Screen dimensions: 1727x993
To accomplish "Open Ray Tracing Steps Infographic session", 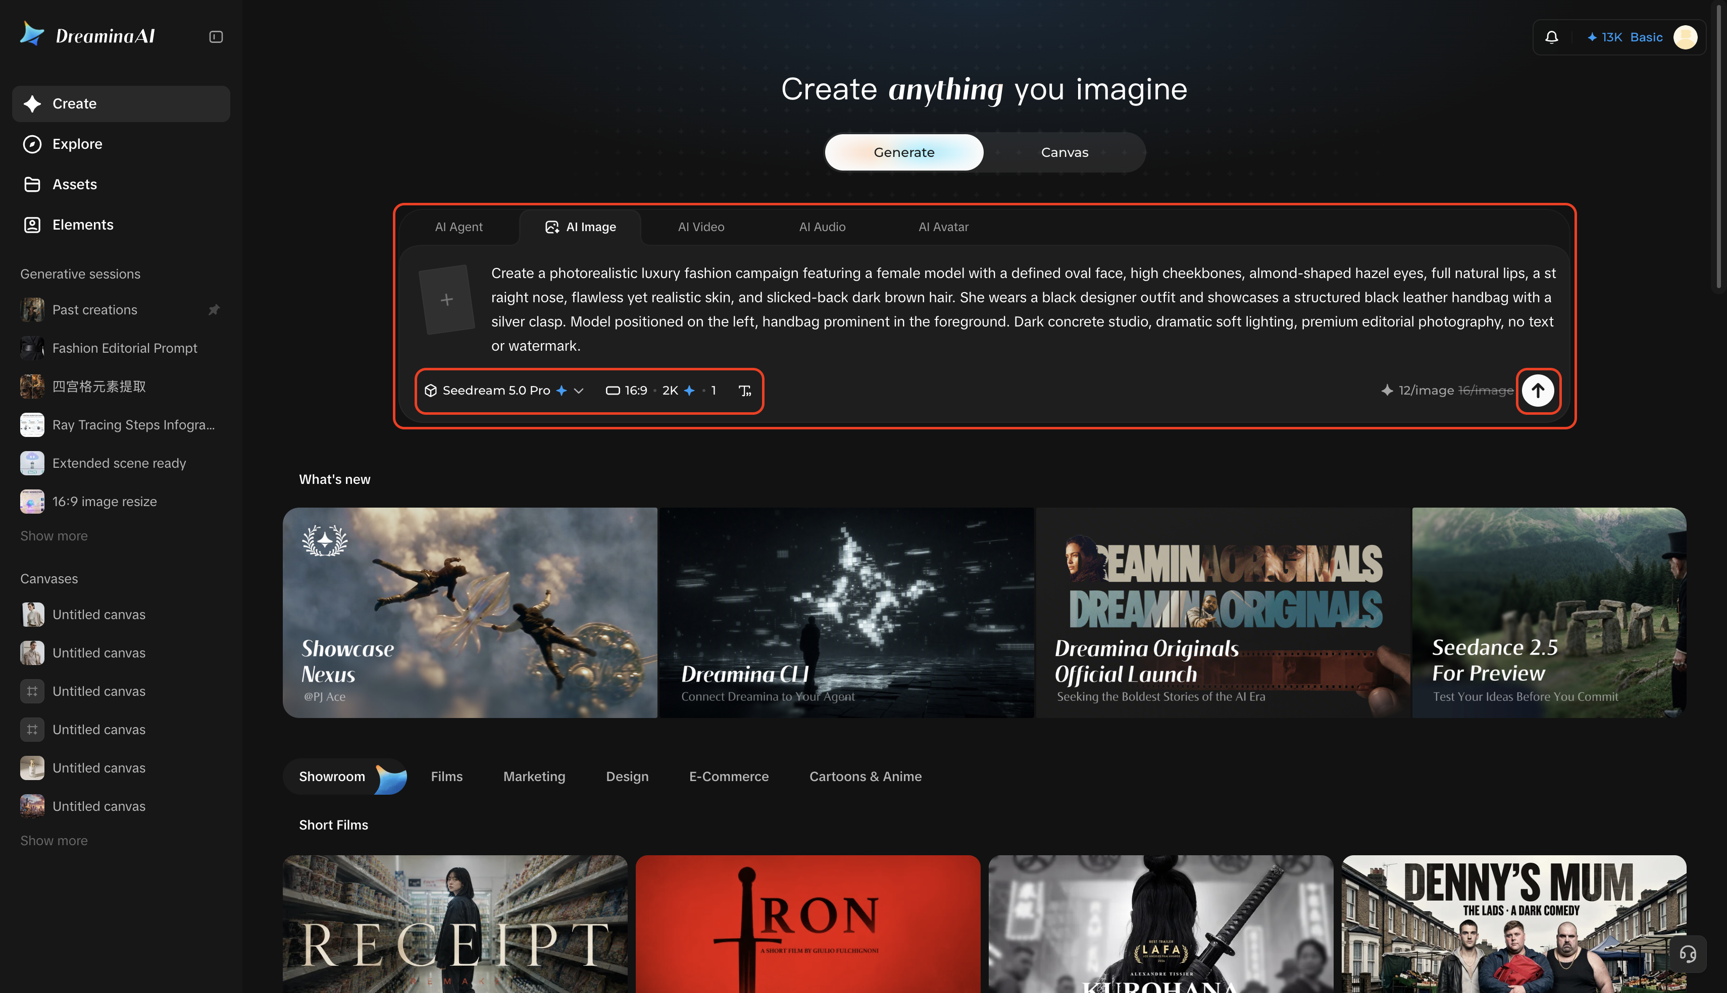I will pos(121,425).
